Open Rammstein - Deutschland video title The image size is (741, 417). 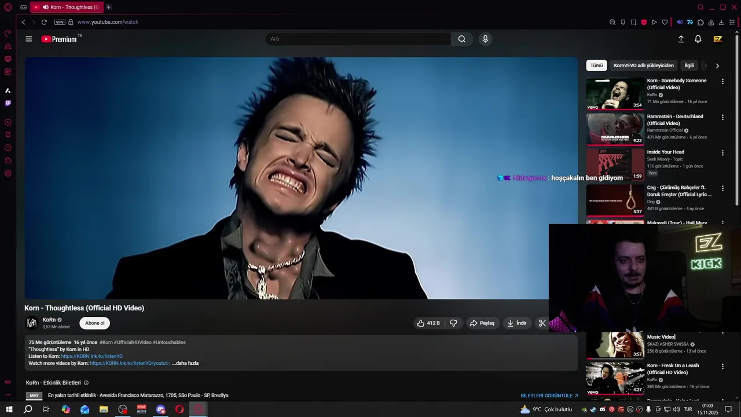tap(675, 120)
